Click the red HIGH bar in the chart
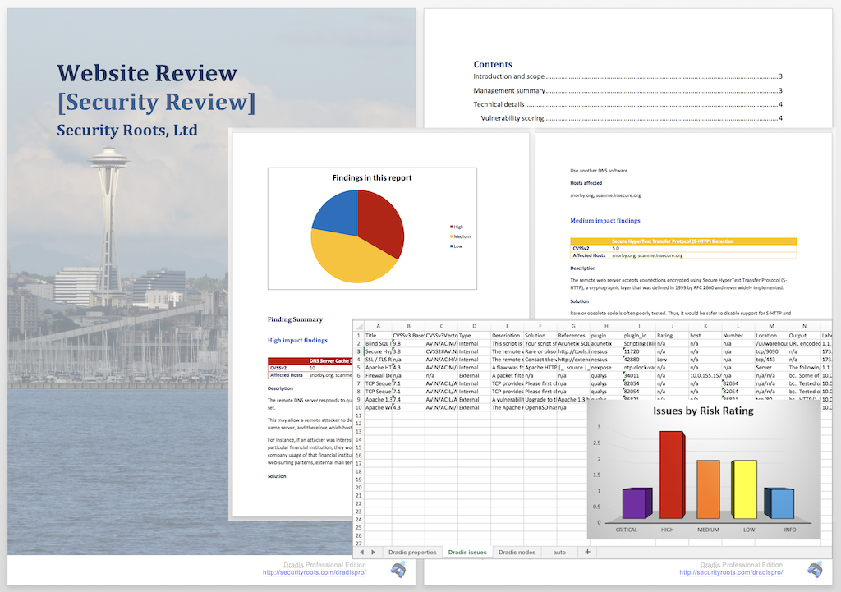 673,475
